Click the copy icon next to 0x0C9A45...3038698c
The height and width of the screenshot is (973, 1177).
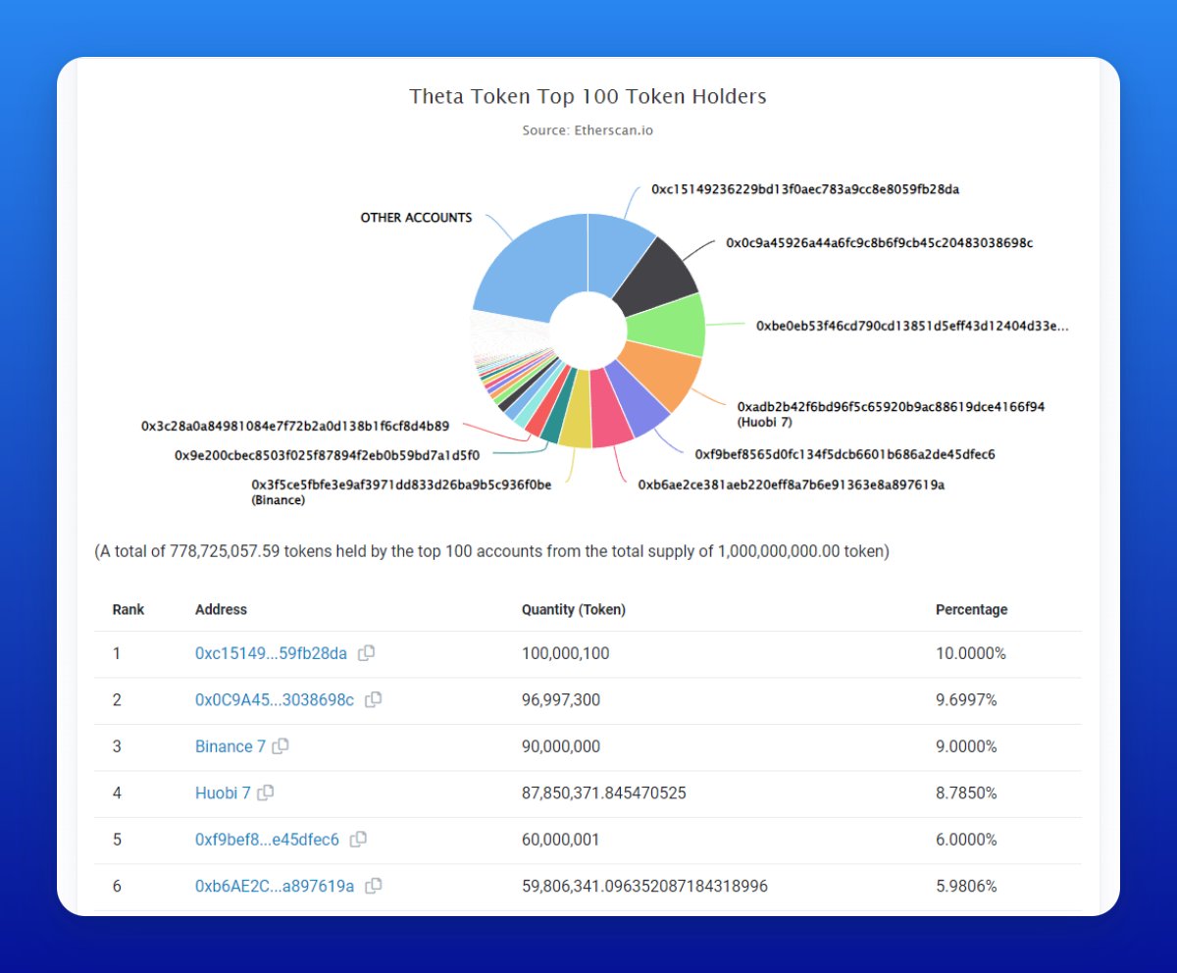373,700
